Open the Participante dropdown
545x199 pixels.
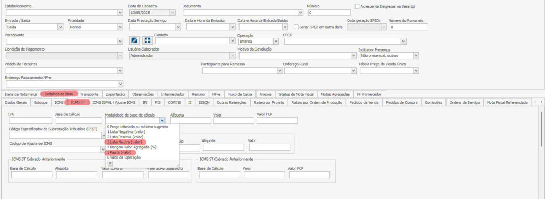coord(120,42)
